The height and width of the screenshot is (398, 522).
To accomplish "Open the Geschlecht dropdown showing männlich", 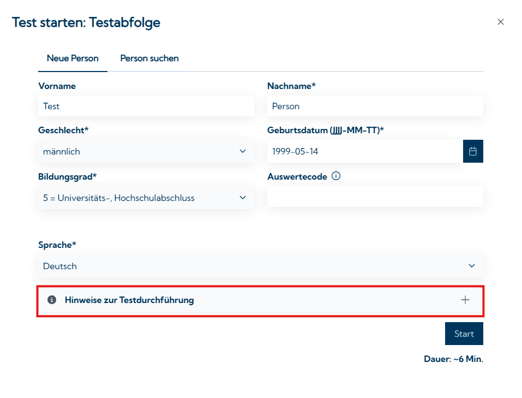I will 136,151.
